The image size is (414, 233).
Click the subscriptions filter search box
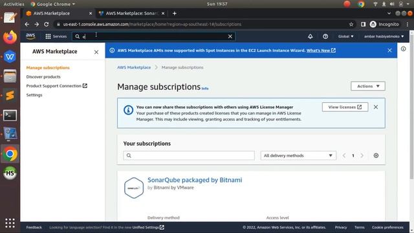tap(189, 155)
